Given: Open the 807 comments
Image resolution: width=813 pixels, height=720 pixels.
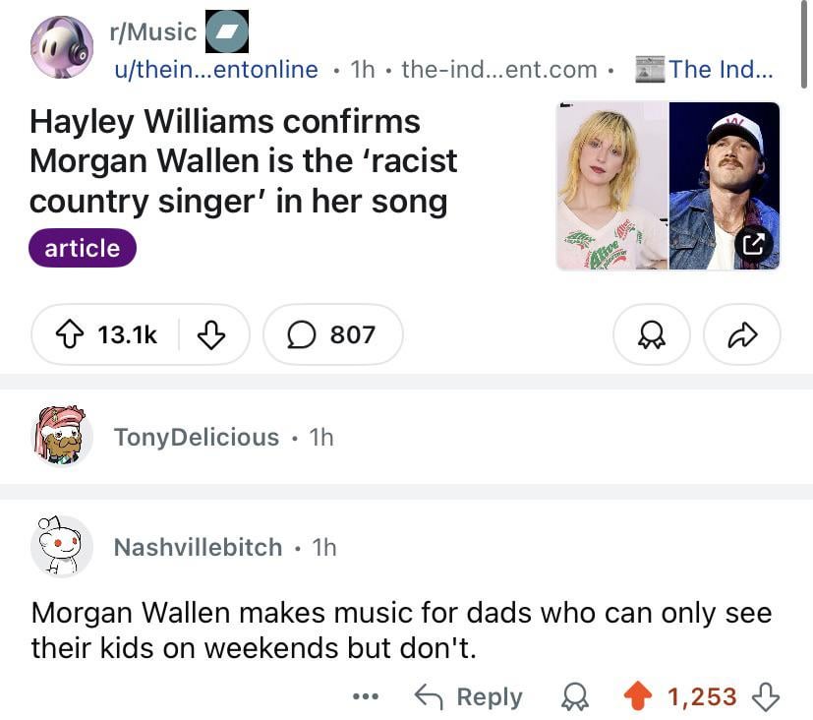Looking at the screenshot, I should (x=332, y=335).
